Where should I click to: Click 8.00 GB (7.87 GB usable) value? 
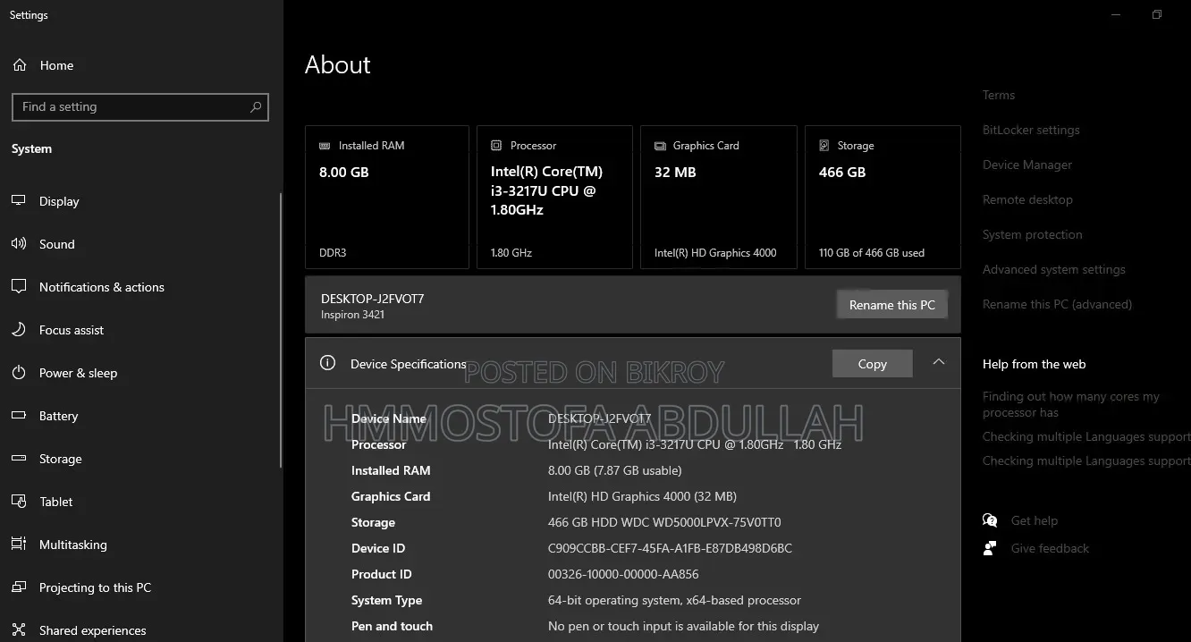coord(614,470)
